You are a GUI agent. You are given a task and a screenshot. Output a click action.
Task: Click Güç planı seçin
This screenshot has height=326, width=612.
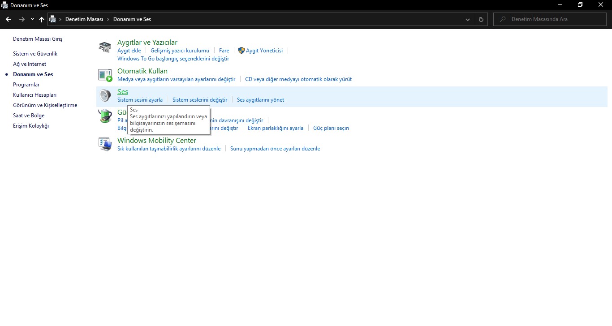click(331, 128)
